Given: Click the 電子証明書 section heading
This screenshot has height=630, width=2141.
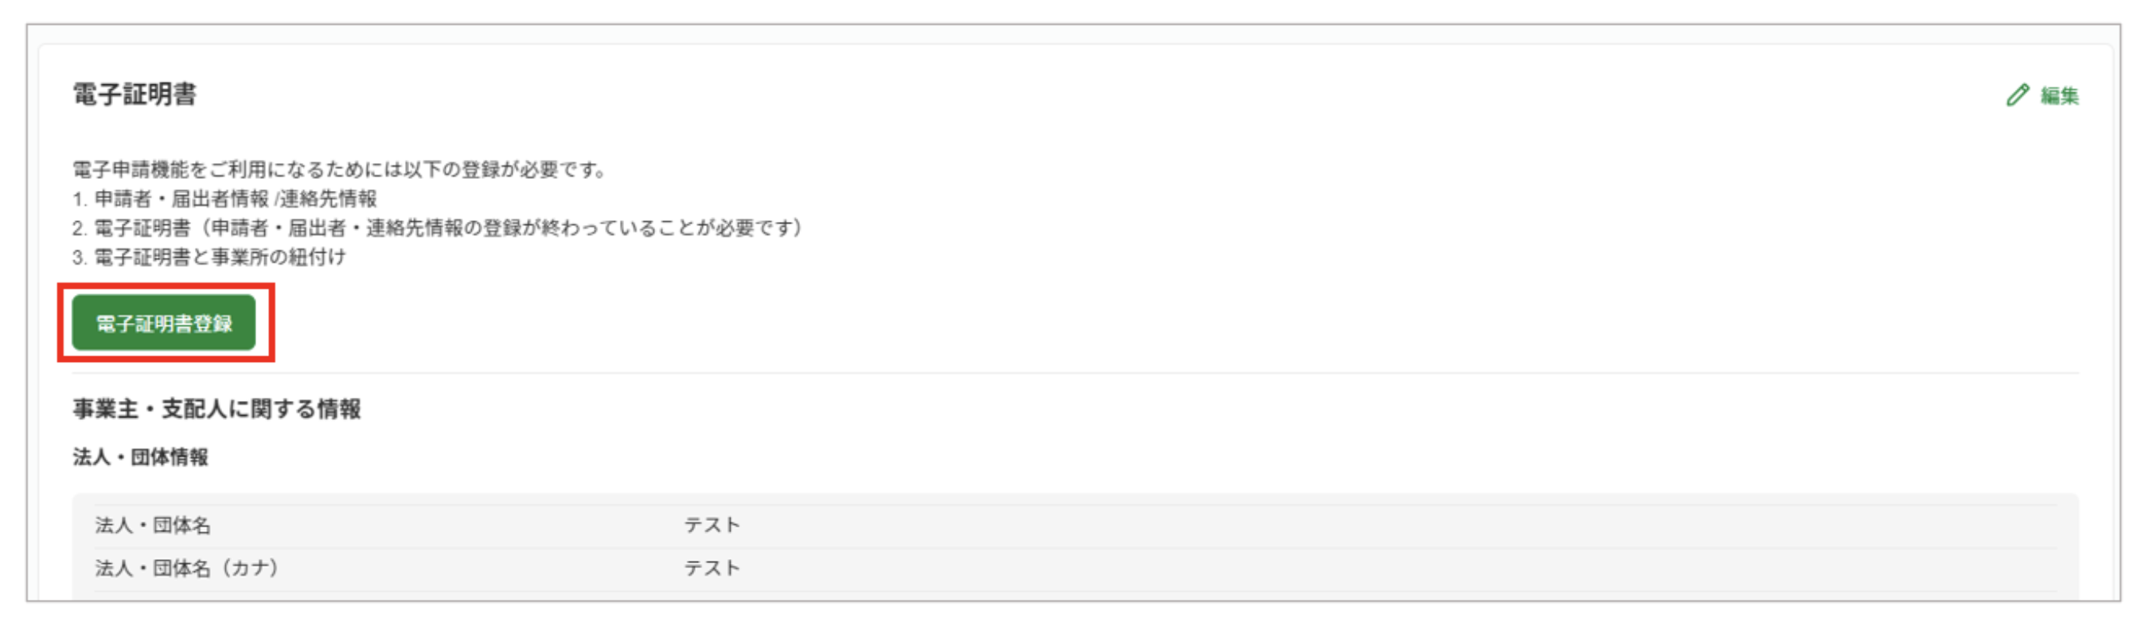Looking at the screenshot, I should [x=135, y=94].
